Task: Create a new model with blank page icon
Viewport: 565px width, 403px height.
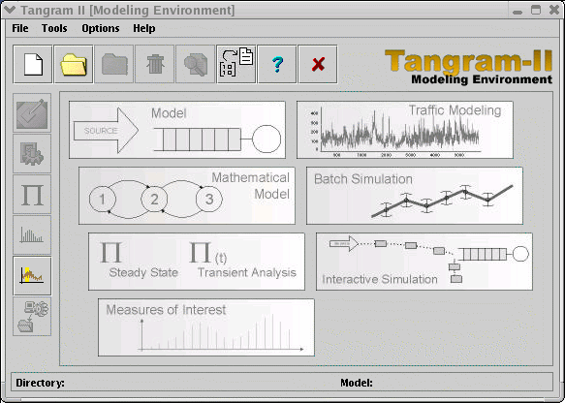Action: 33,65
